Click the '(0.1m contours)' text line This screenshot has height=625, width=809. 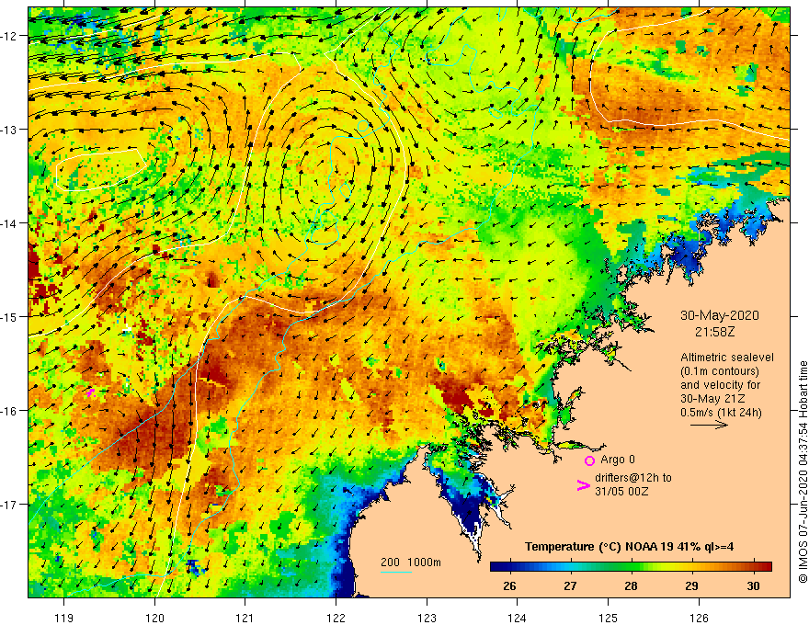coord(720,371)
